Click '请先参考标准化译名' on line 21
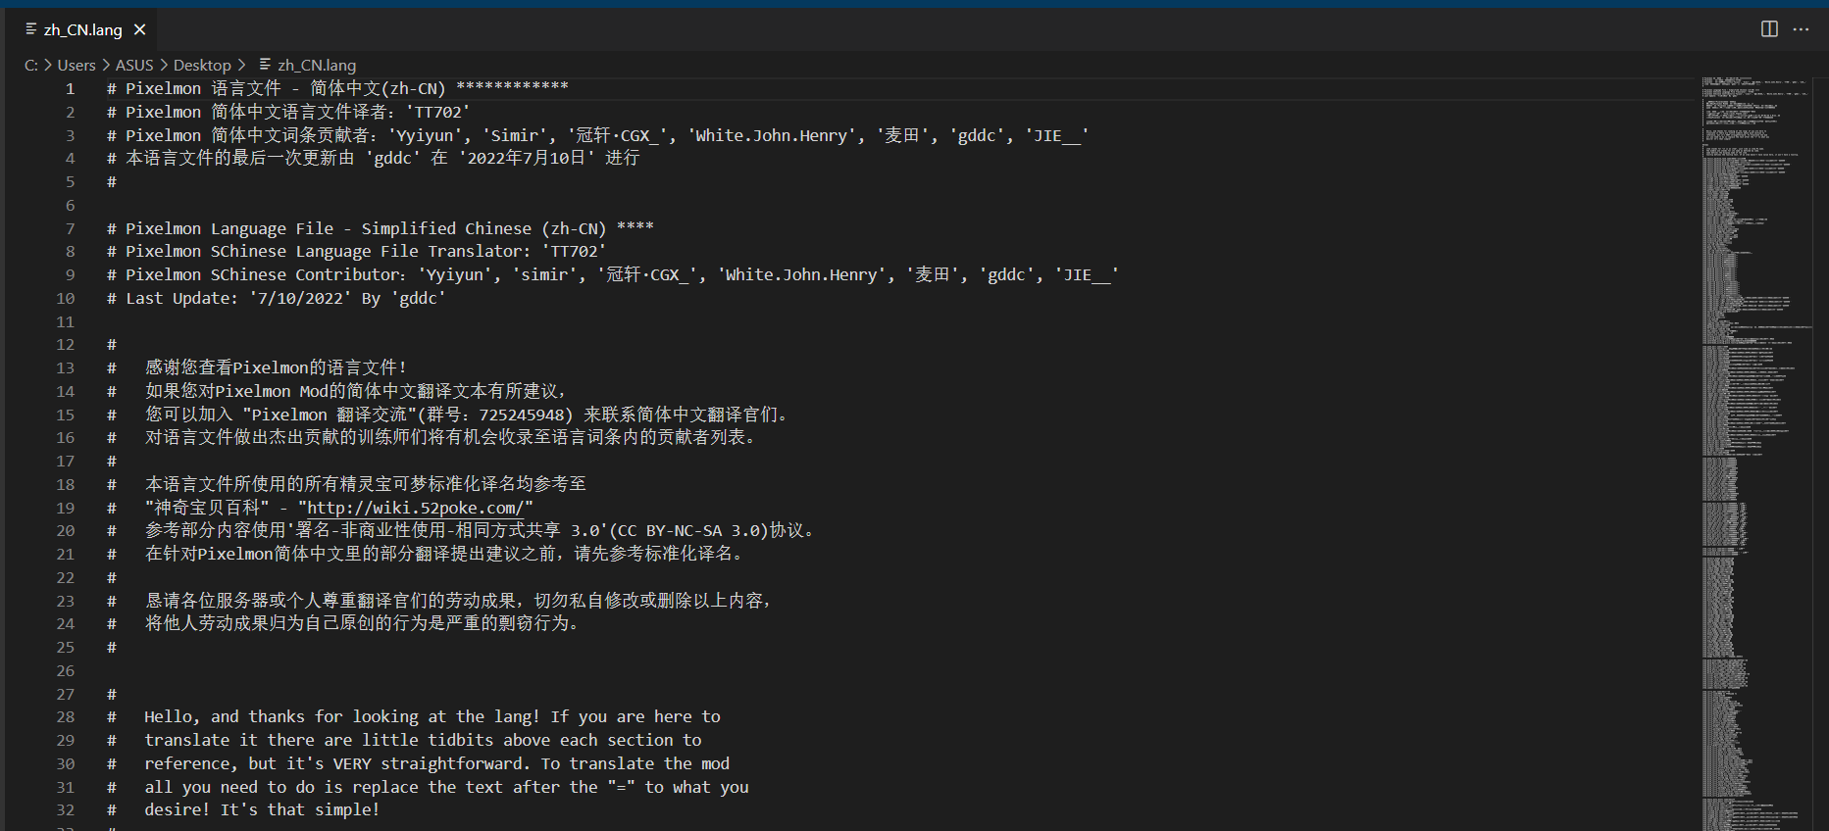The width and height of the screenshot is (1829, 831). click(x=654, y=554)
